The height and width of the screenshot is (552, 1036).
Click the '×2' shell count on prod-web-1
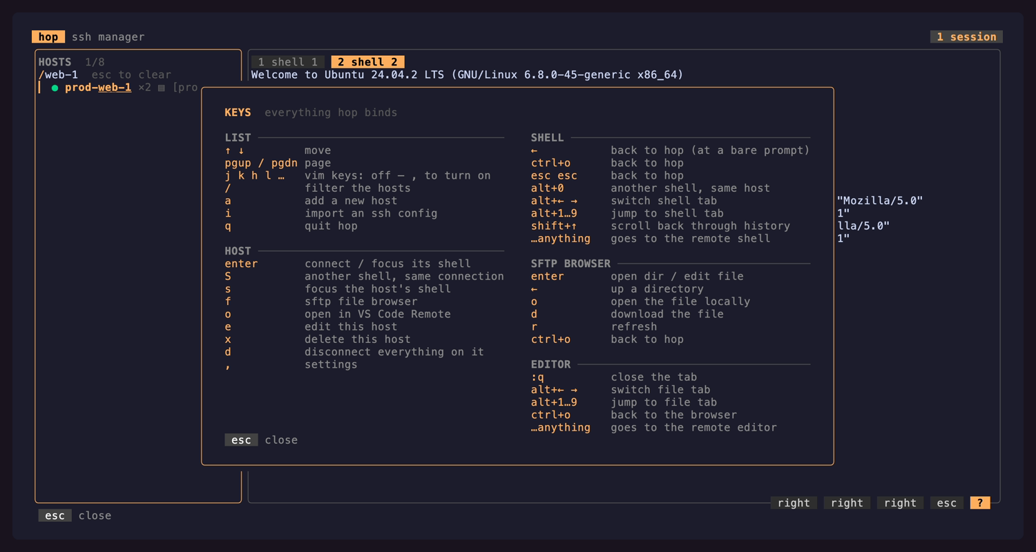pos(144,88)
